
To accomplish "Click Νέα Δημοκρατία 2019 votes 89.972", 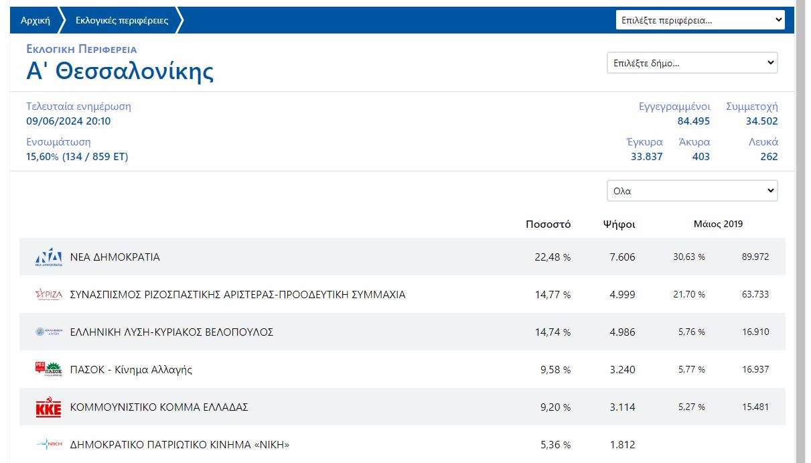I will pyautogui.click(x=755, y=257).
